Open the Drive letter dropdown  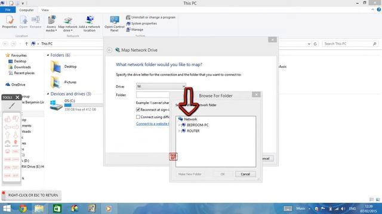coord(161,86)
